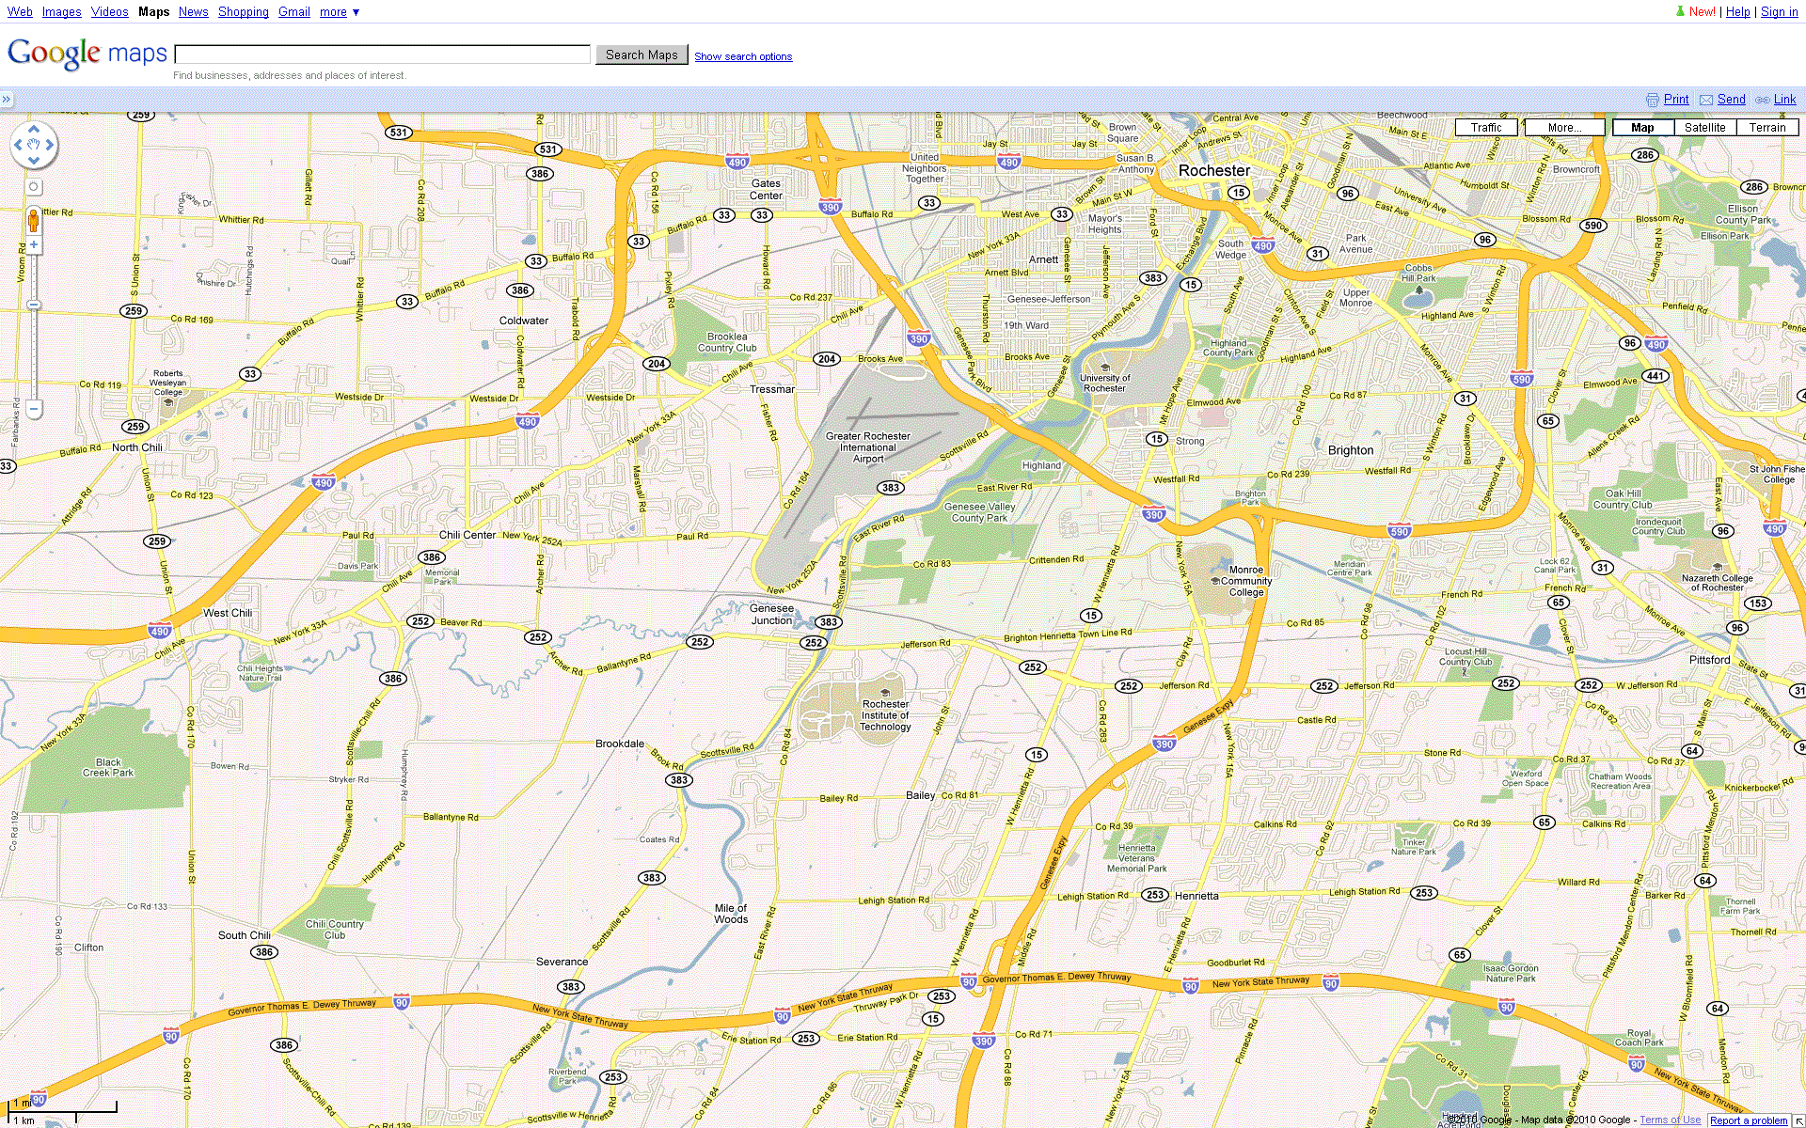Click the Google Maps logo
Screen dimensions: 1806x1128
coord(87,54)
